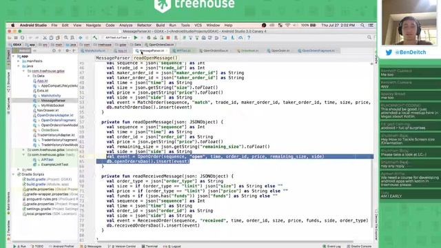The image size is (441, 248).
Task: Click the Help question mark icon
Action: tap(249, 38)
